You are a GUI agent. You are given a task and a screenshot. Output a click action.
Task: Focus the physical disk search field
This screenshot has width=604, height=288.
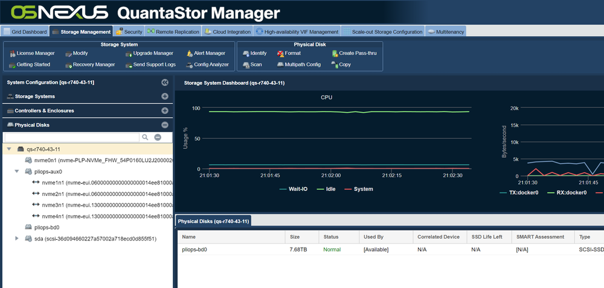tap(72, 137)
